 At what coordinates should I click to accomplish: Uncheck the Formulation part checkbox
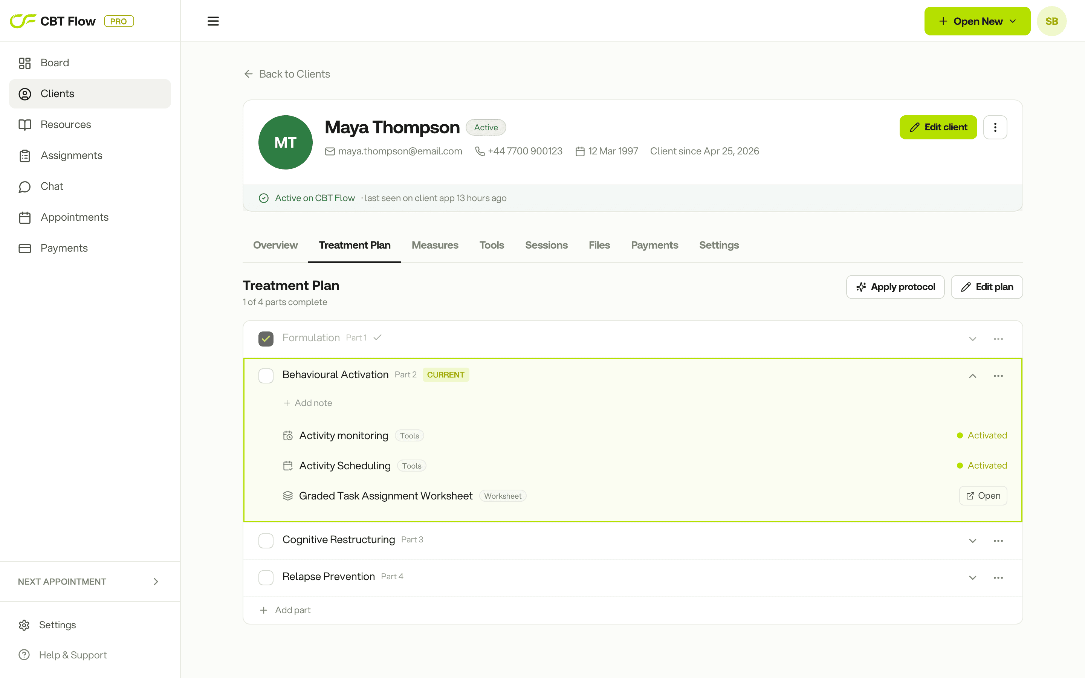[266, 339]
